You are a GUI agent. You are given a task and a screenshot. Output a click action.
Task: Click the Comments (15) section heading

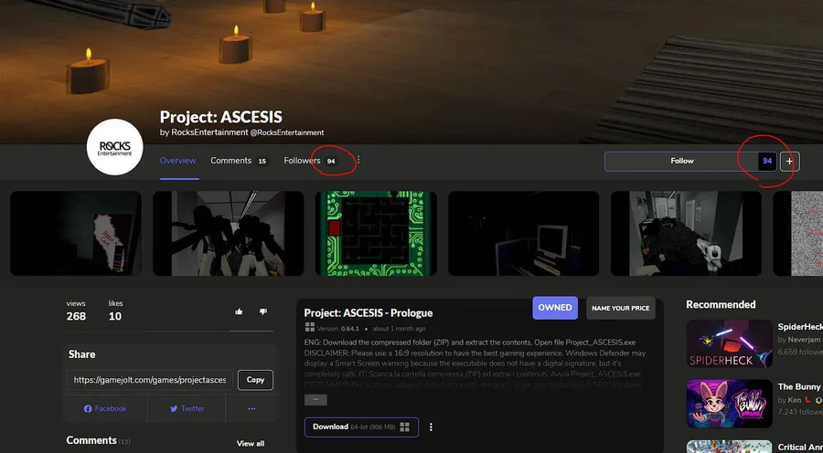[98, 440]
